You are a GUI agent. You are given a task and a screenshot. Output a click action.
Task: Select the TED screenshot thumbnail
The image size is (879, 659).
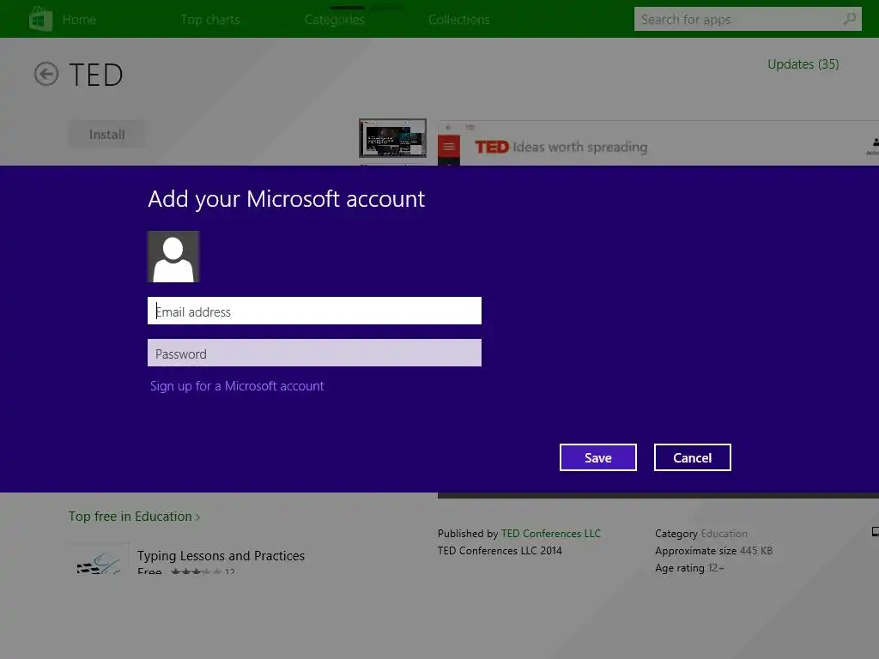[392, 138]
